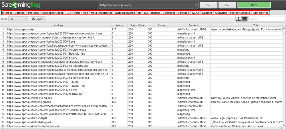Viewport: 286px width, 130px height.
Task: Switch to tree view icon
Action: (239, 19)
